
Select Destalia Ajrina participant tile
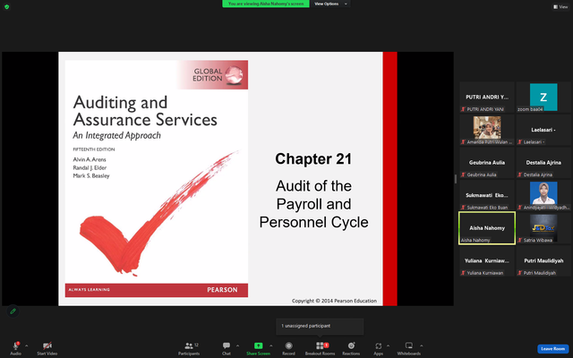[x=543, y=163]
